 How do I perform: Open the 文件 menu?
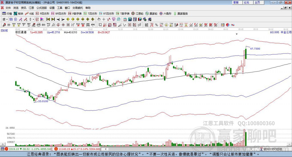(8, 8)
